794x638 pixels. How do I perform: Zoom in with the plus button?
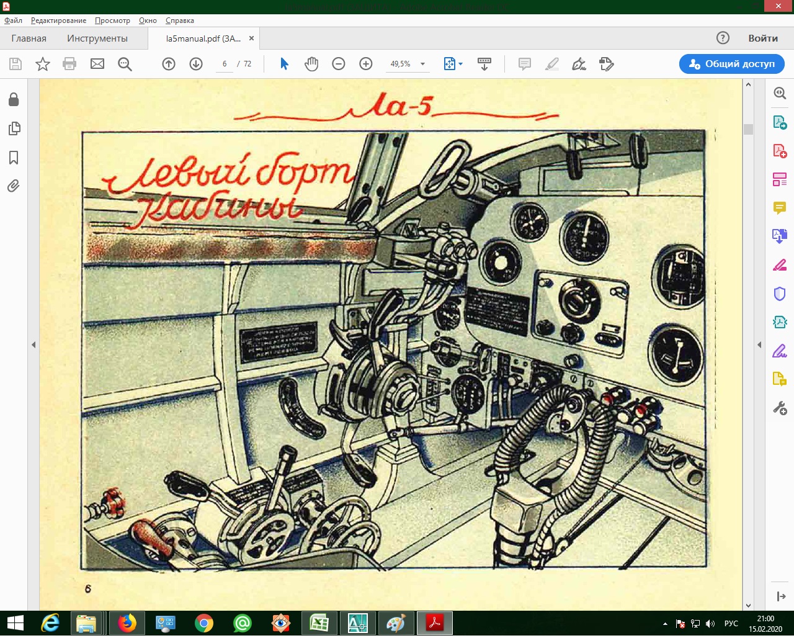coord(366,64)
